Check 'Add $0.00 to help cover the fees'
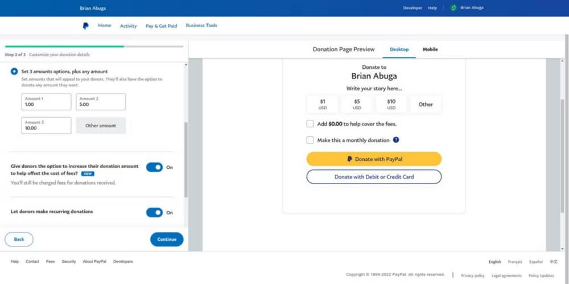Screen dimensions: 569x284 coord(310,124)
